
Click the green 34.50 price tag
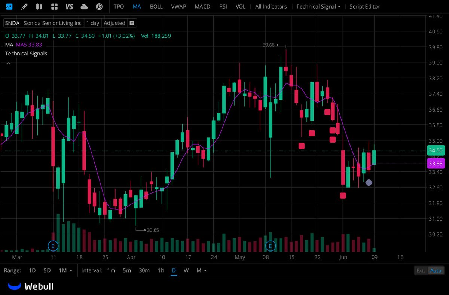[x=436, y=150]
